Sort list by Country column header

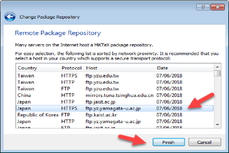coord(38,68)
